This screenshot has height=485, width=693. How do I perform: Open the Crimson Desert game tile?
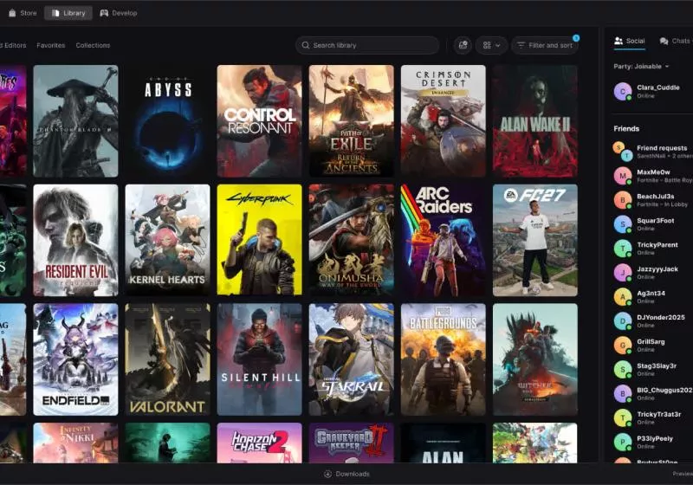click(x=444, y=121)
